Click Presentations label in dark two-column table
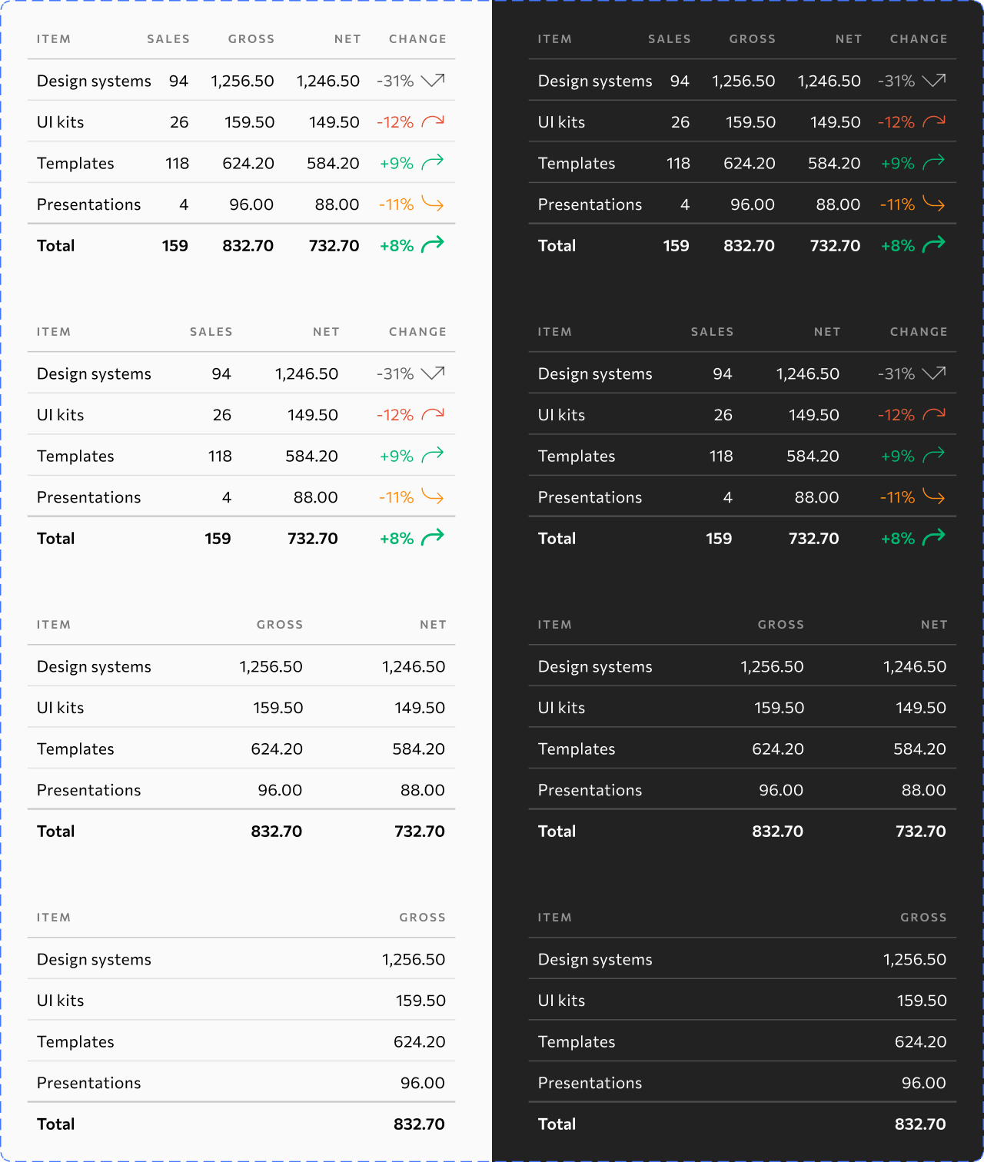 click(590, 1083)
